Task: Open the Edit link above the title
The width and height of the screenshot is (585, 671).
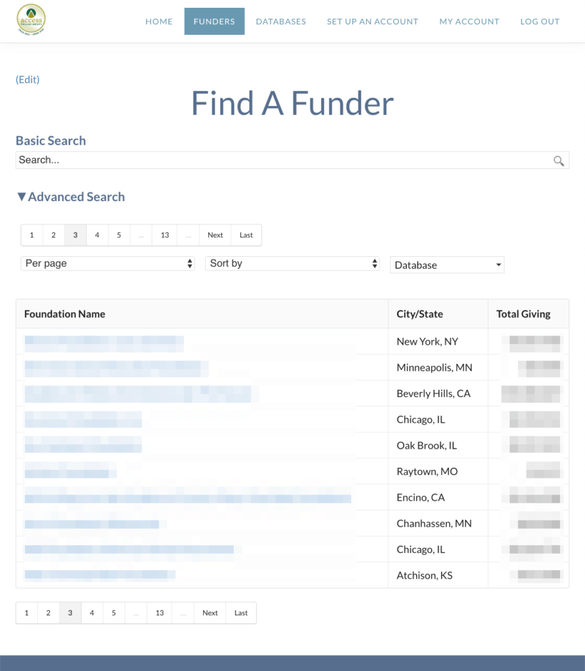Action: [27, 79]
